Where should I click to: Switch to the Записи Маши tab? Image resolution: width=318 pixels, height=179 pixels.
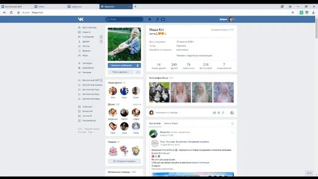click(171, 123)
